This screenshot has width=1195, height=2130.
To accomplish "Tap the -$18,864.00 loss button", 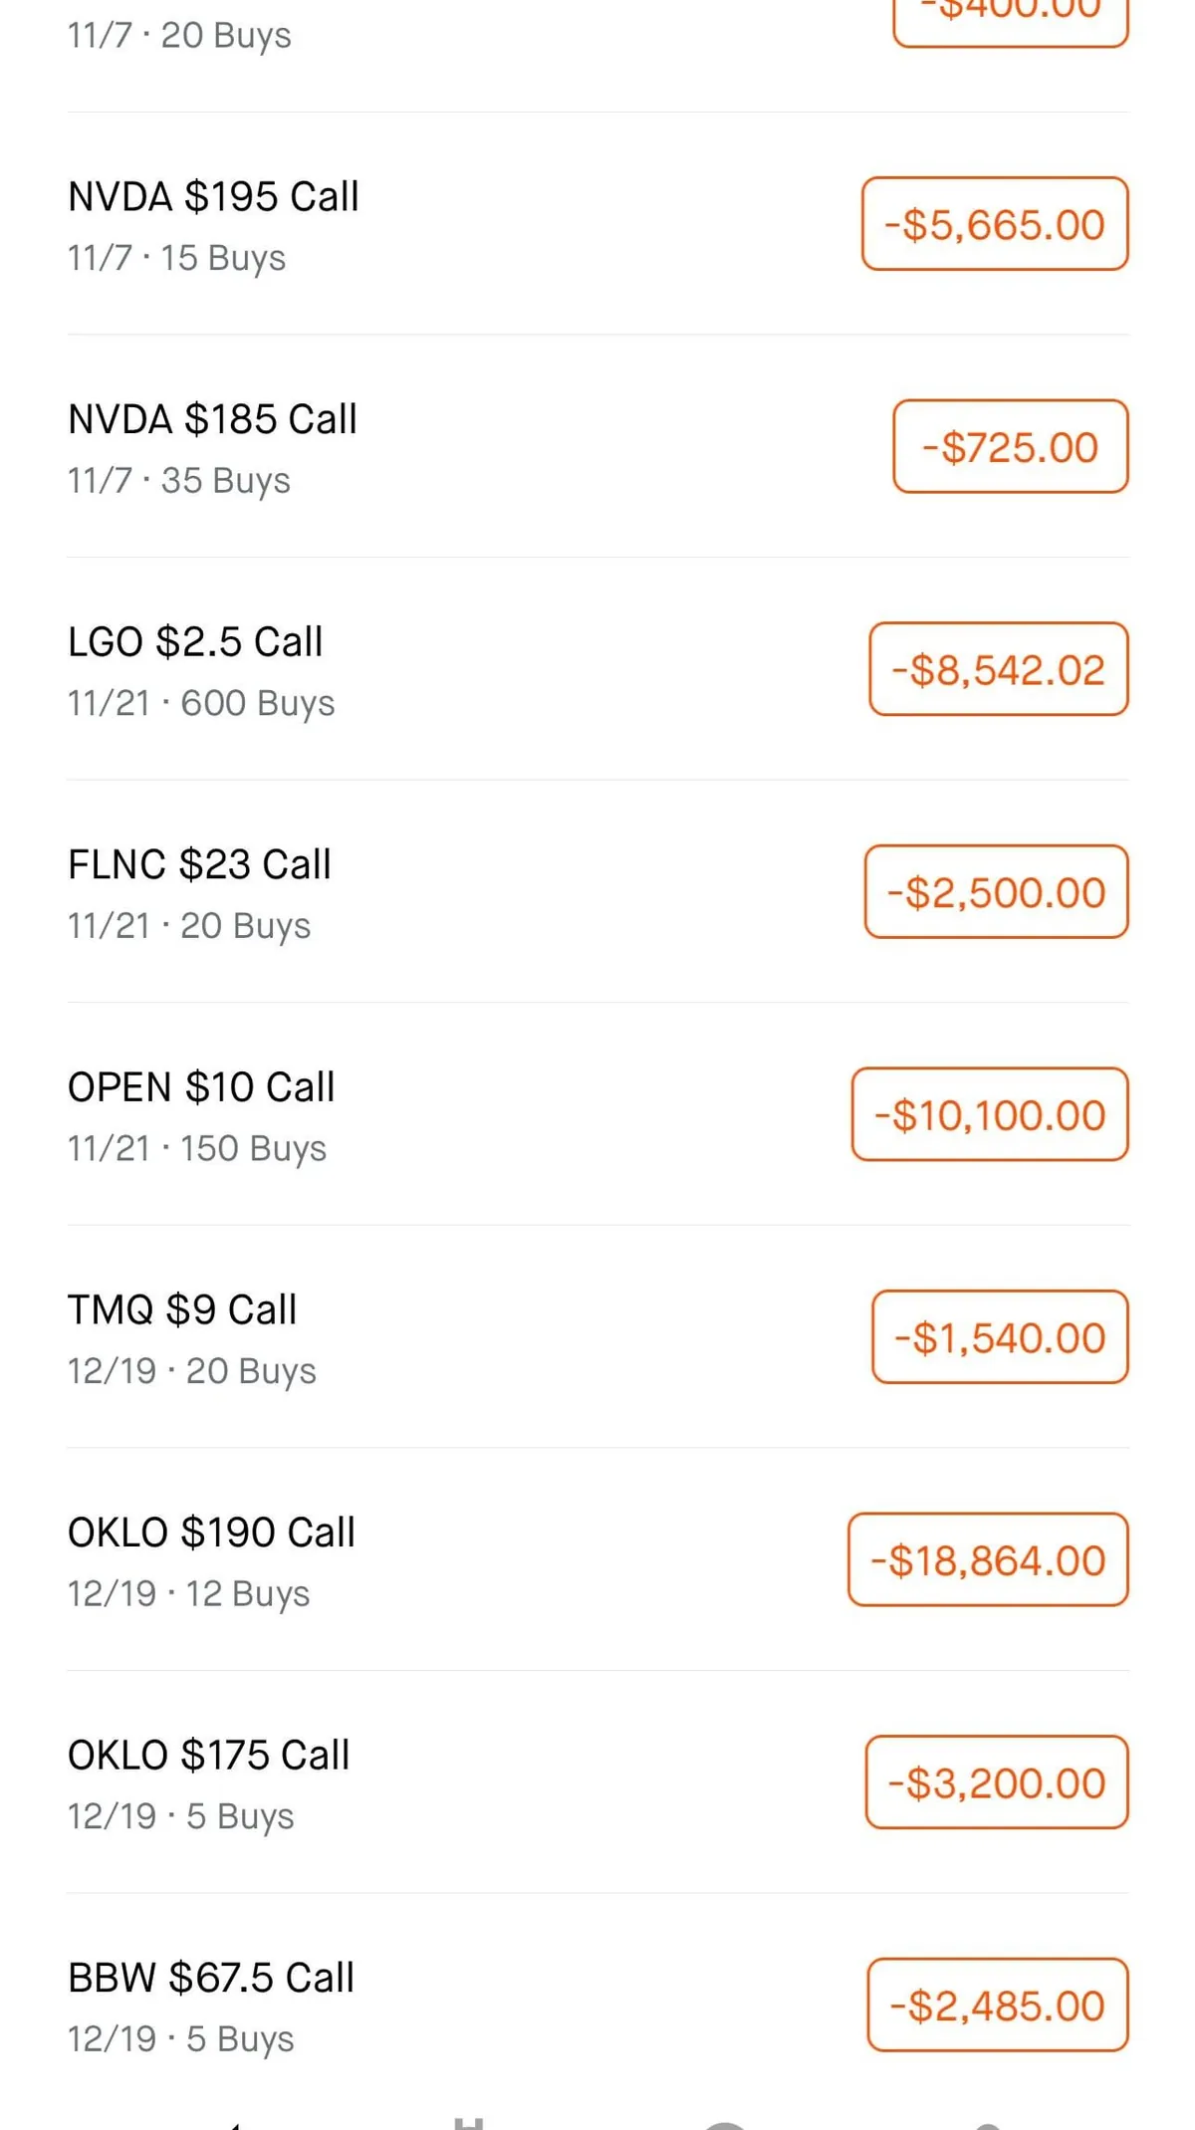I will pyautogui.click(x=987, y=1559).
